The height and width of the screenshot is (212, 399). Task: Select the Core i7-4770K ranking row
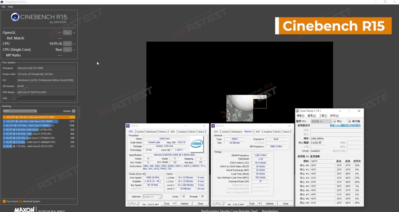click(x=39, y=129)
